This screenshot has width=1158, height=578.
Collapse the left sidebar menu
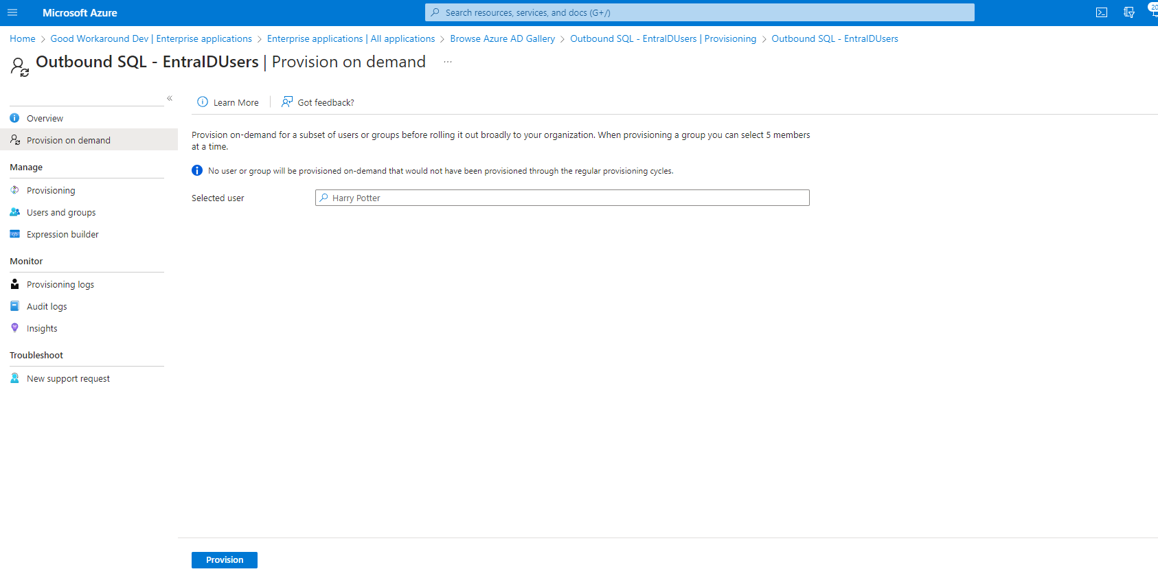coord(170,99)
